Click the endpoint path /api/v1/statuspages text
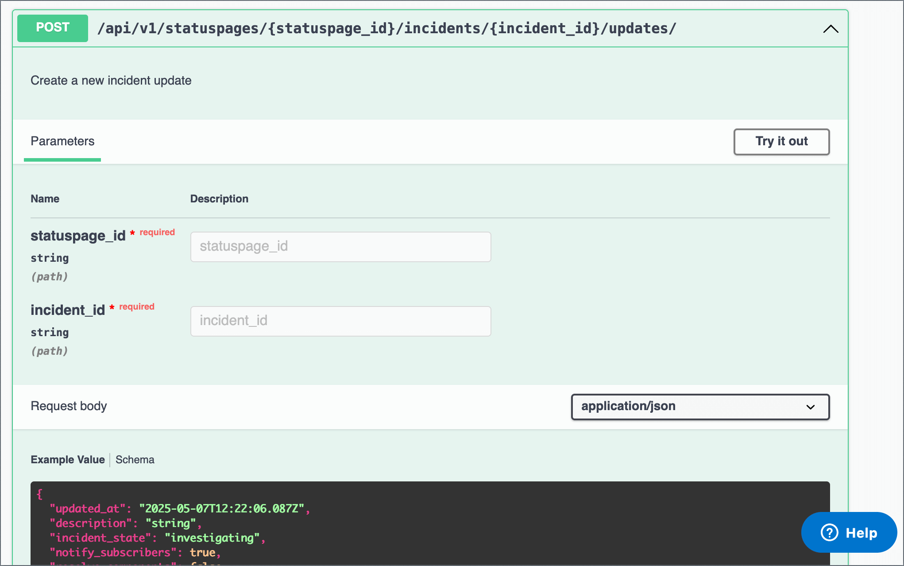Viewport: 904px width, 566px height. coord(386,29)
